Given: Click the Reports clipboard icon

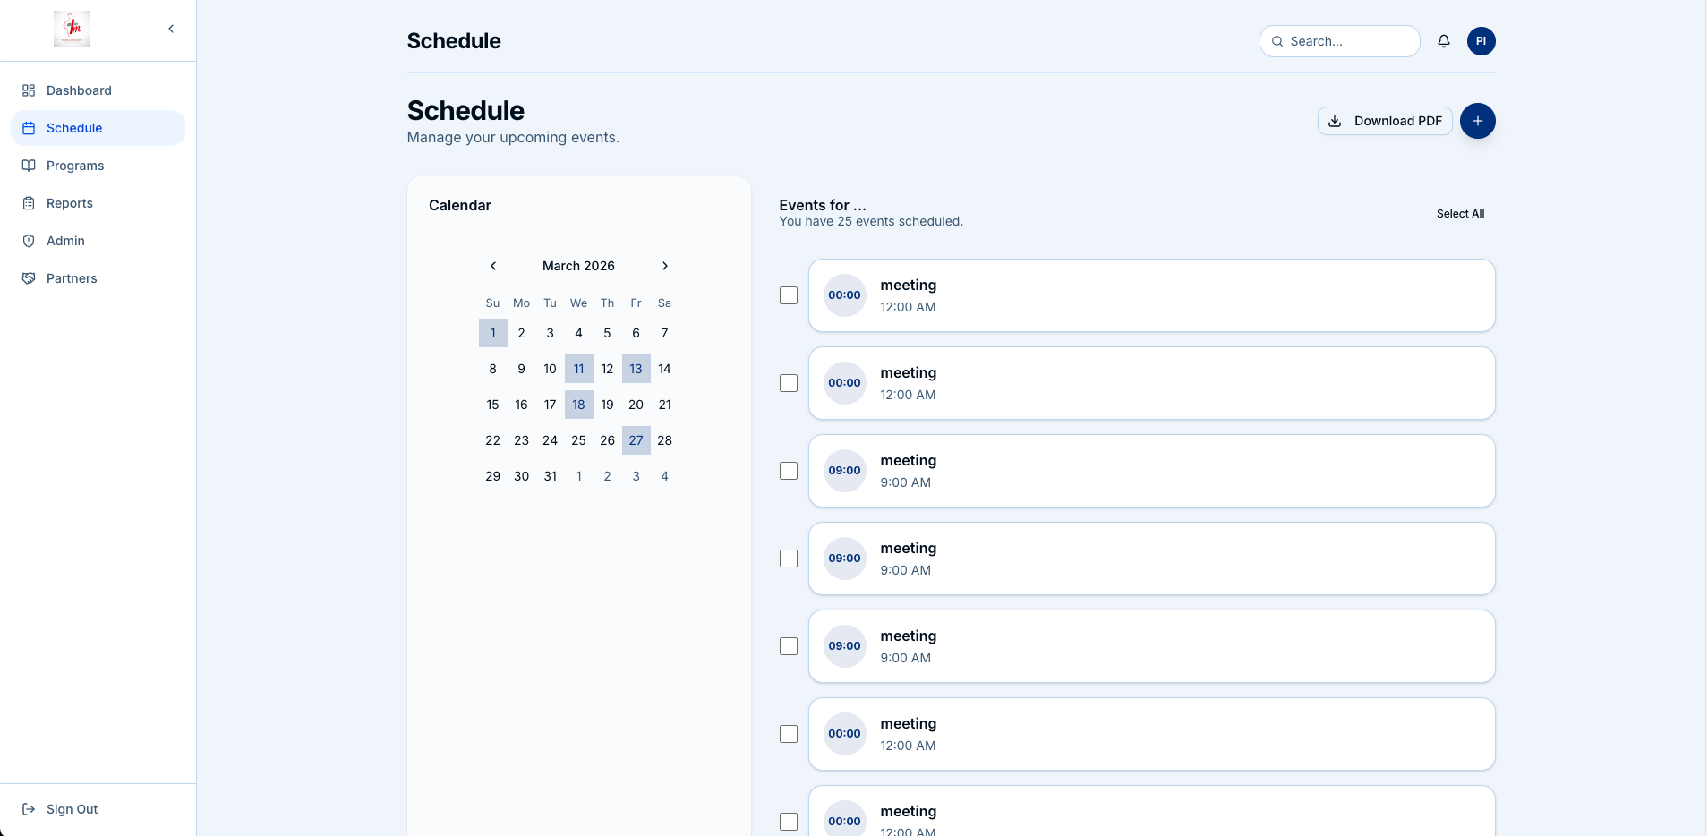Looking at the screenshot, I should [x=29, y=203].
